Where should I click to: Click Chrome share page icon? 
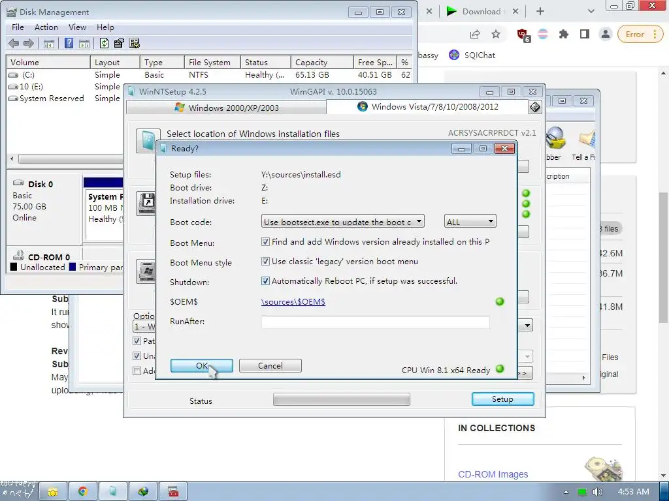coord(475,34)
